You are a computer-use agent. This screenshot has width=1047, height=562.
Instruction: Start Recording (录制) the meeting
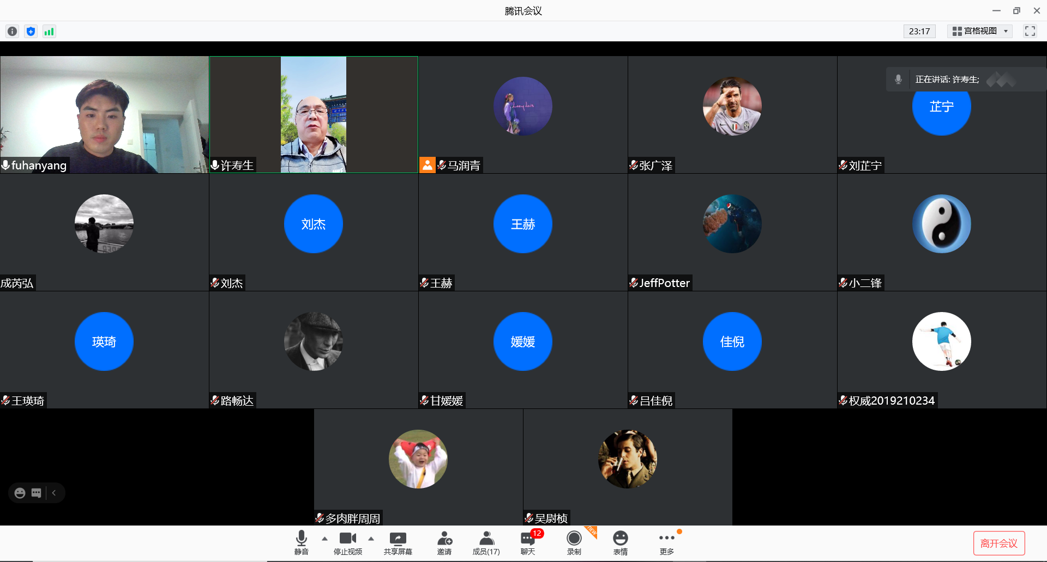coord(574,543)
